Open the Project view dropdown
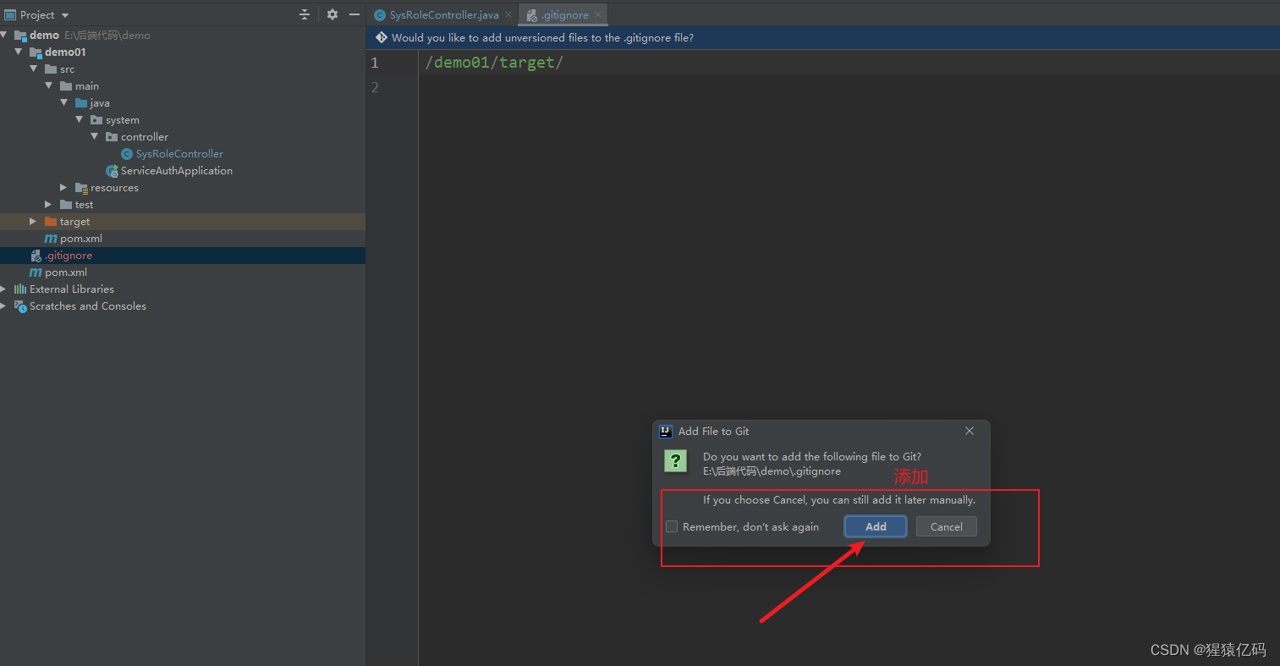This screenshot has height=666, width=1280. point(65,15)
